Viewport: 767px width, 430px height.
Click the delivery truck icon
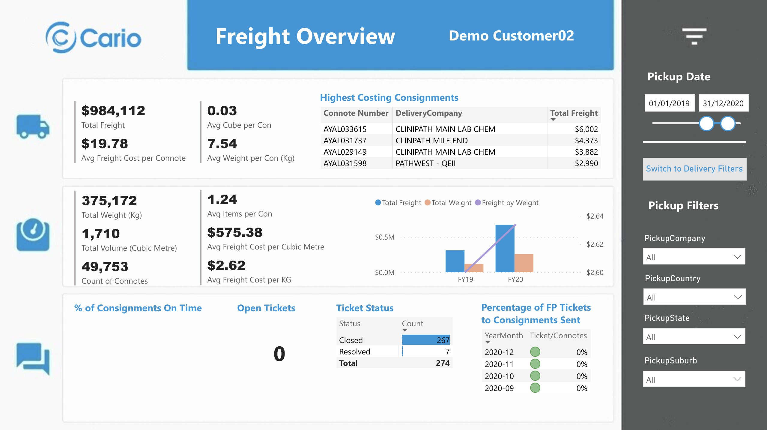[33, 127]
